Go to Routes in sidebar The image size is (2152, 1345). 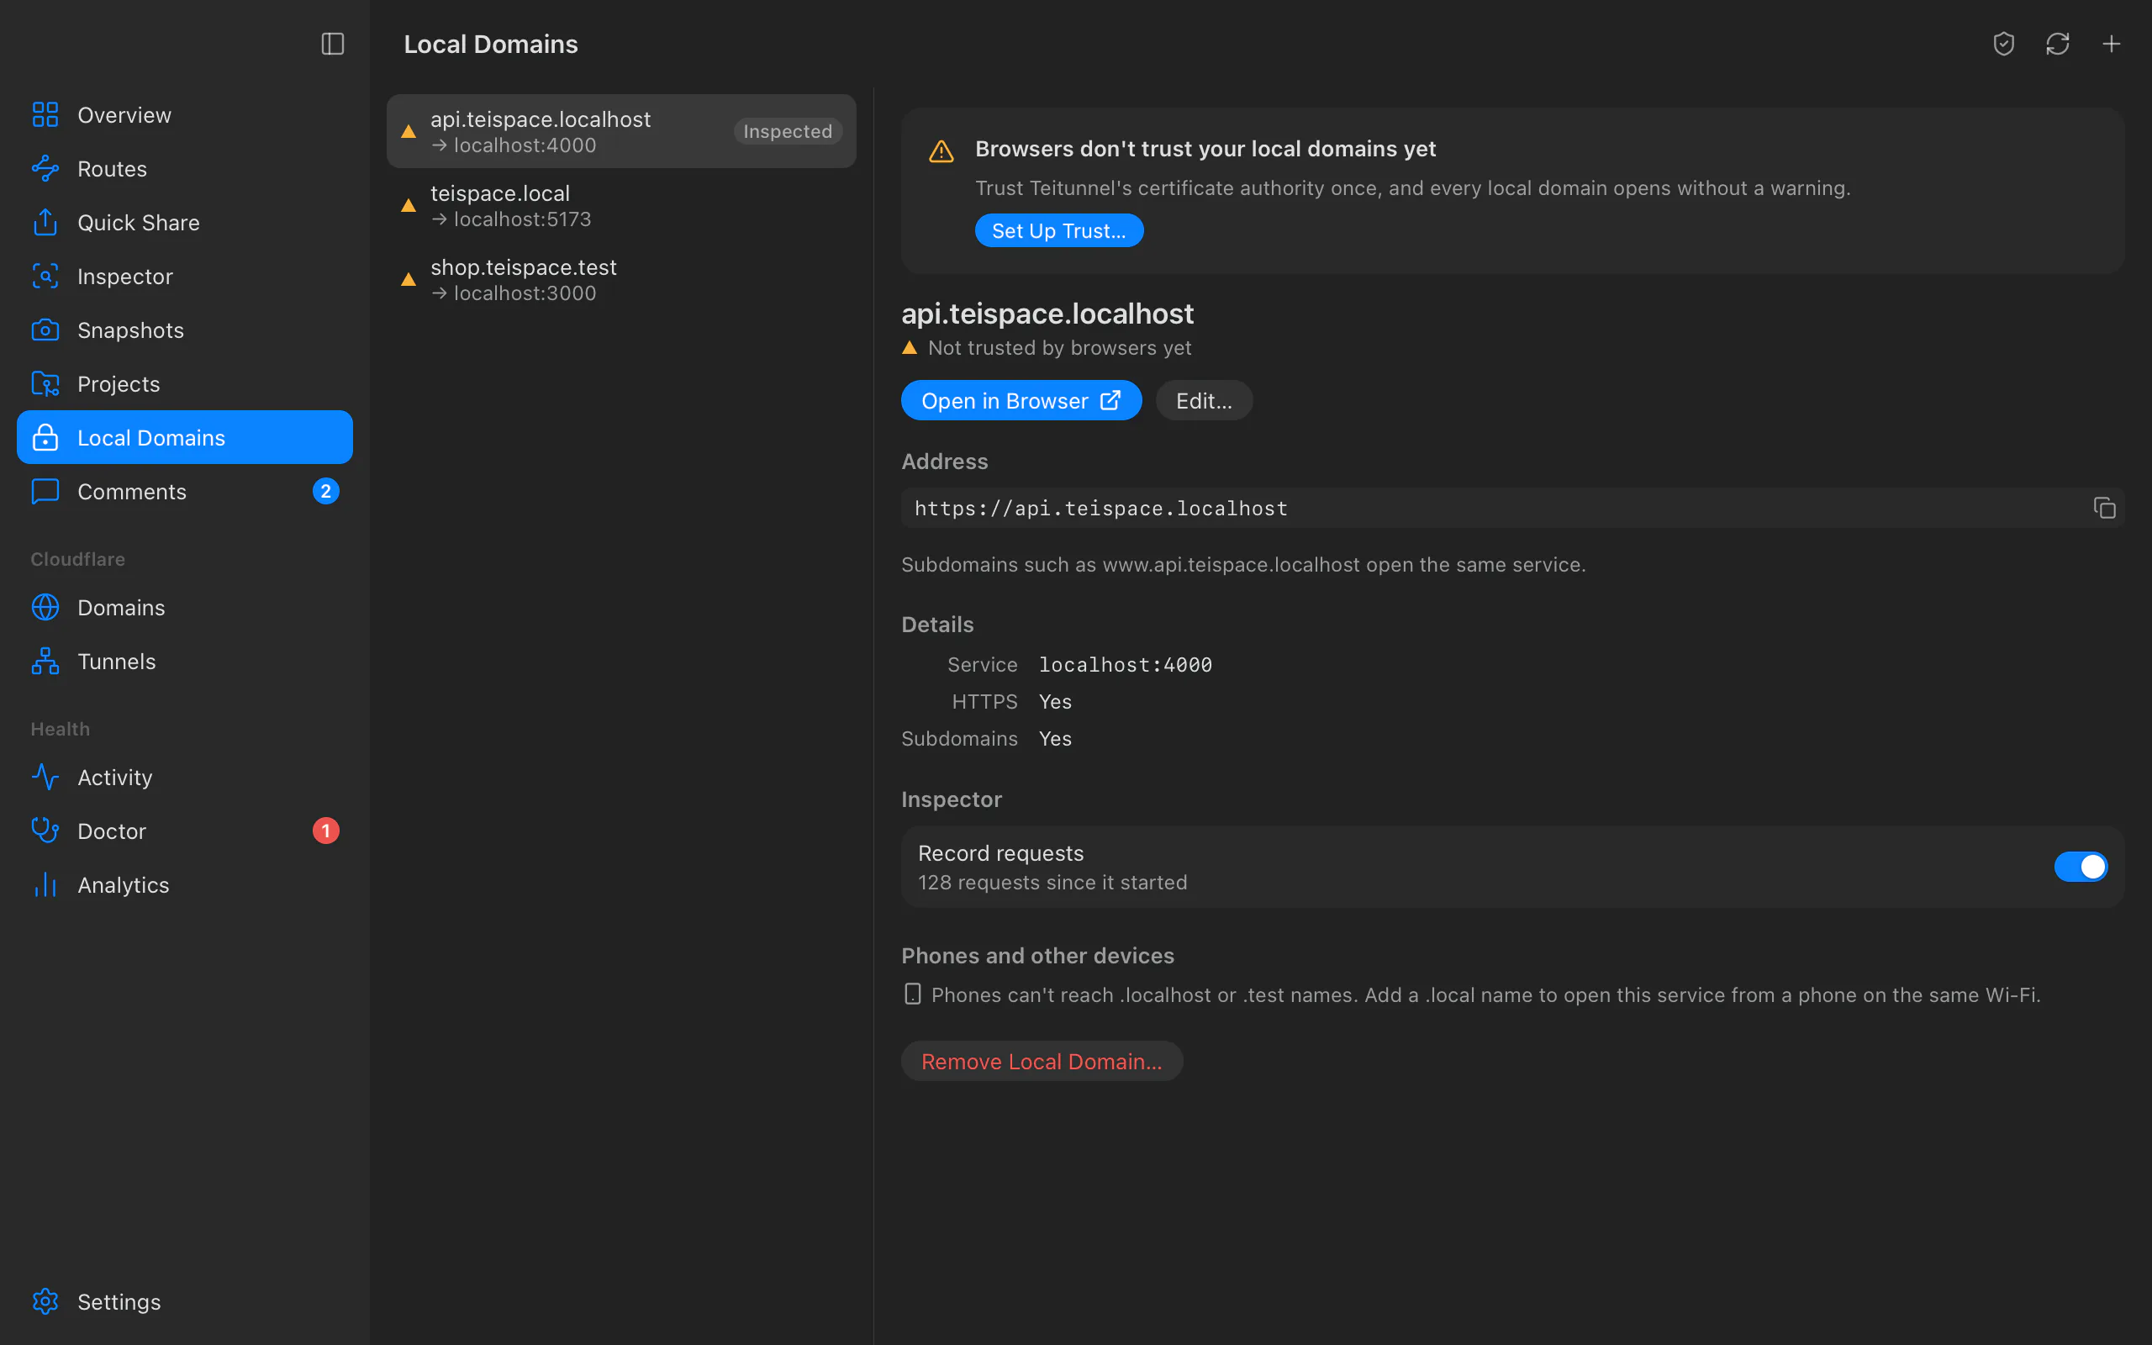185,168
